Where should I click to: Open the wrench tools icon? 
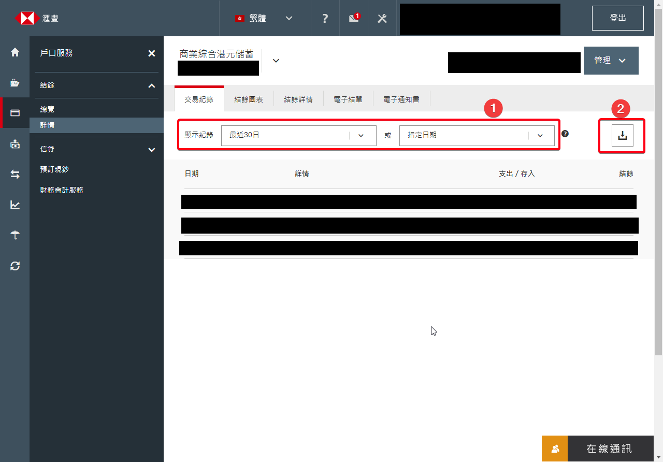point(382,18)
